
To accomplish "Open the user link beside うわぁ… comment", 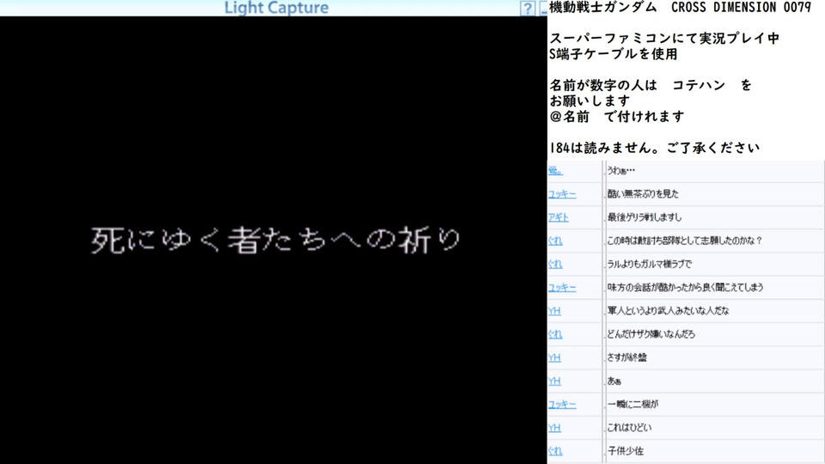I will coord(555,170).
